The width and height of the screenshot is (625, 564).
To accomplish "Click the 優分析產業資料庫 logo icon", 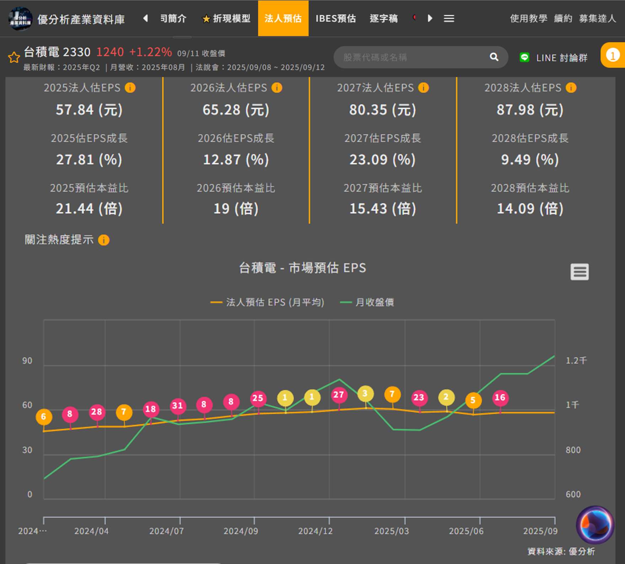I will [20, 18].
